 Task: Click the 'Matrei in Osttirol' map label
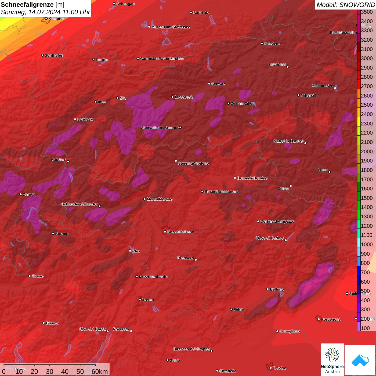click(x=288, y=141)
